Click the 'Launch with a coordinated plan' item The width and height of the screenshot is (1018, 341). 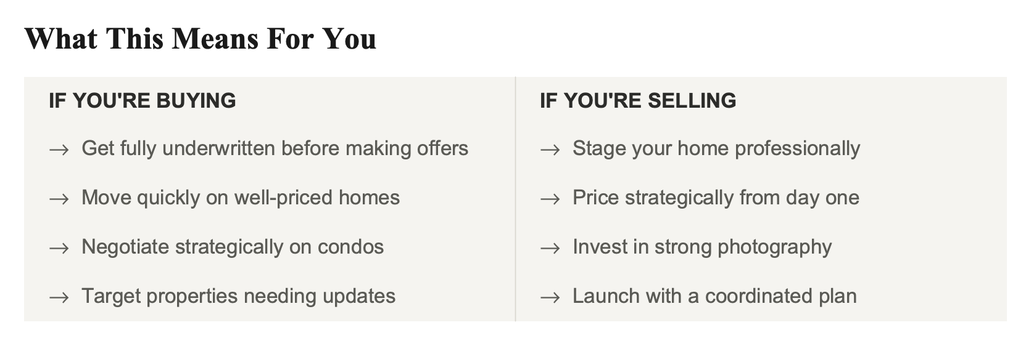(714, 296)
